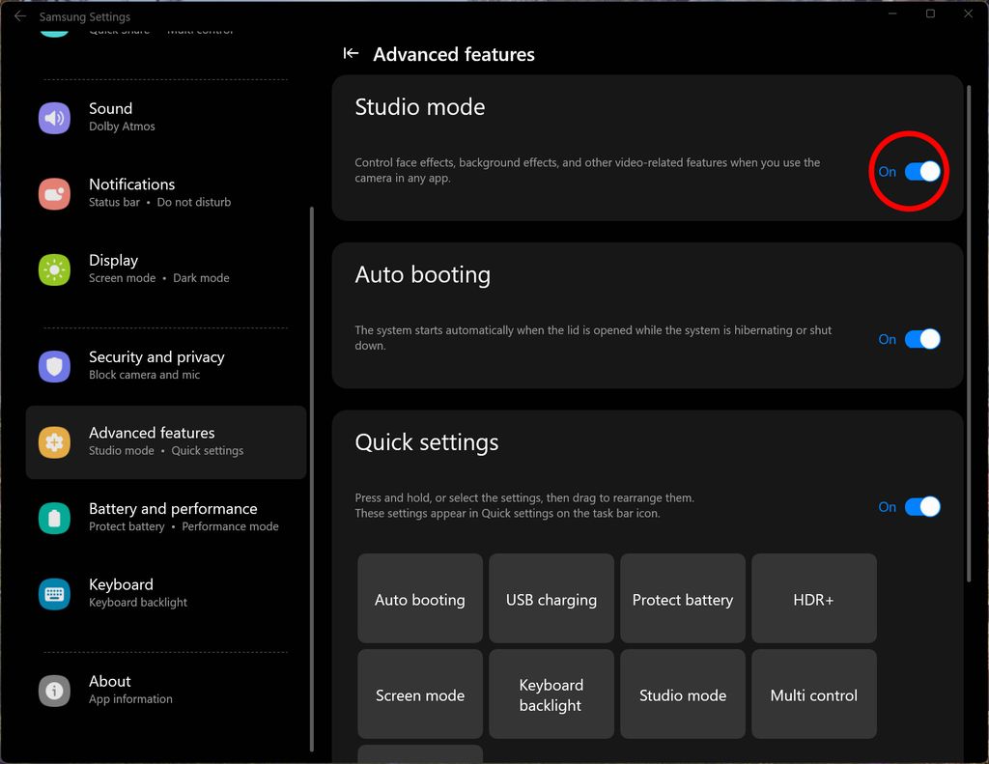The height and width of the screenshot is (764, 989).
Task: Toggle off Quick settings switch
Action: [x=921, y=507]
